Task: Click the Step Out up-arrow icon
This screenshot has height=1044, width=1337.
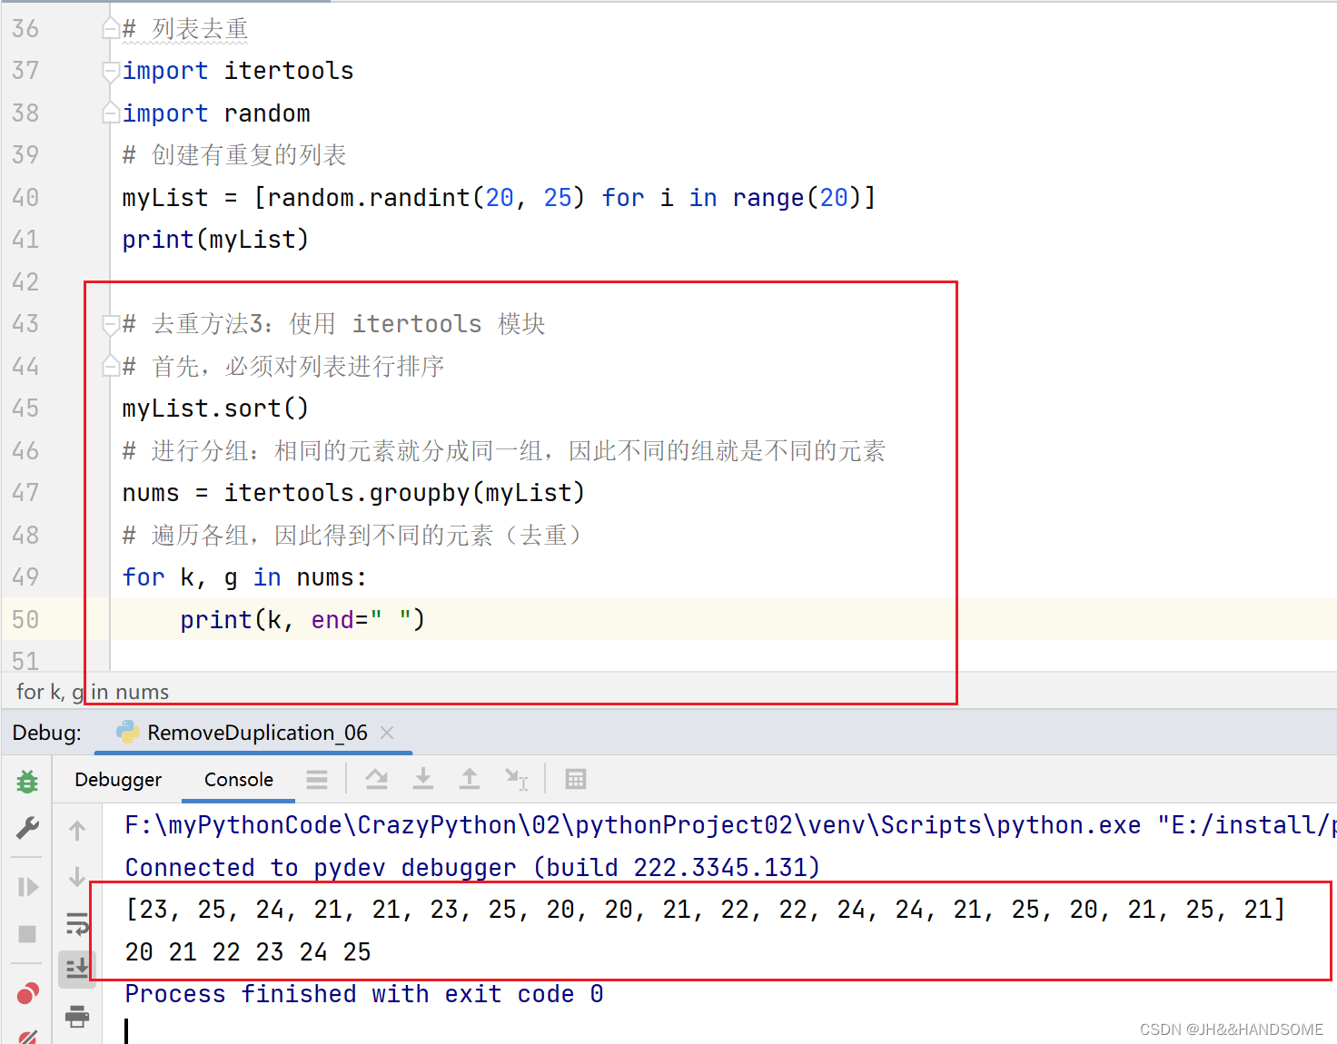Action: click(x=470, y=779)
